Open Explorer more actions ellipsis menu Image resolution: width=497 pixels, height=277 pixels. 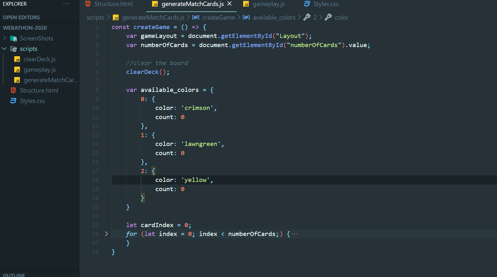[66, 4]
